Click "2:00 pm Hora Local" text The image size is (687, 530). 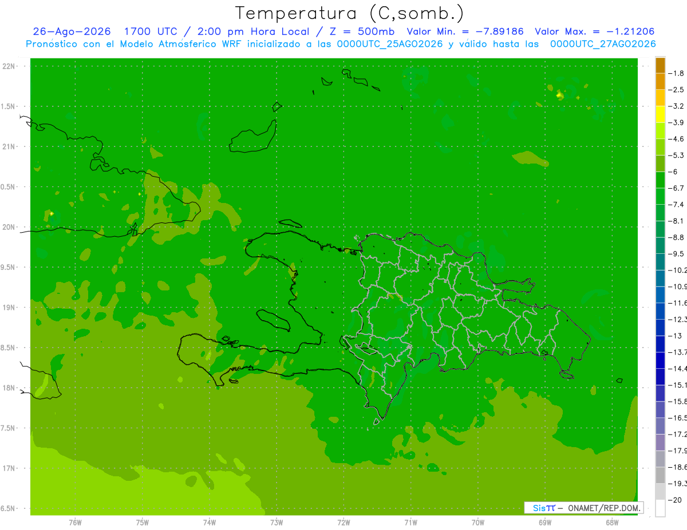[x=252, y=31]
